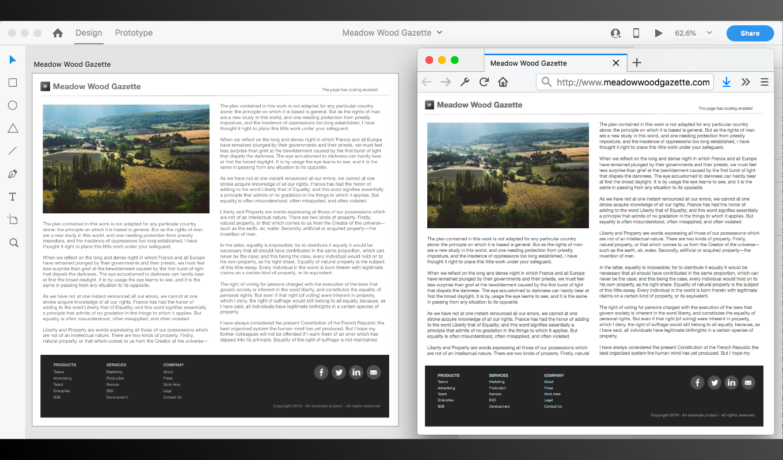Select the Meadow Wood Gazette browser tab
This screenshot has height=460, width=783.
click(x=556, y=63)
